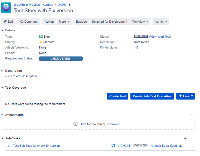Screen dimensions: 200x156
Task: Click the browse link to attach files
Action: (115, 124)
